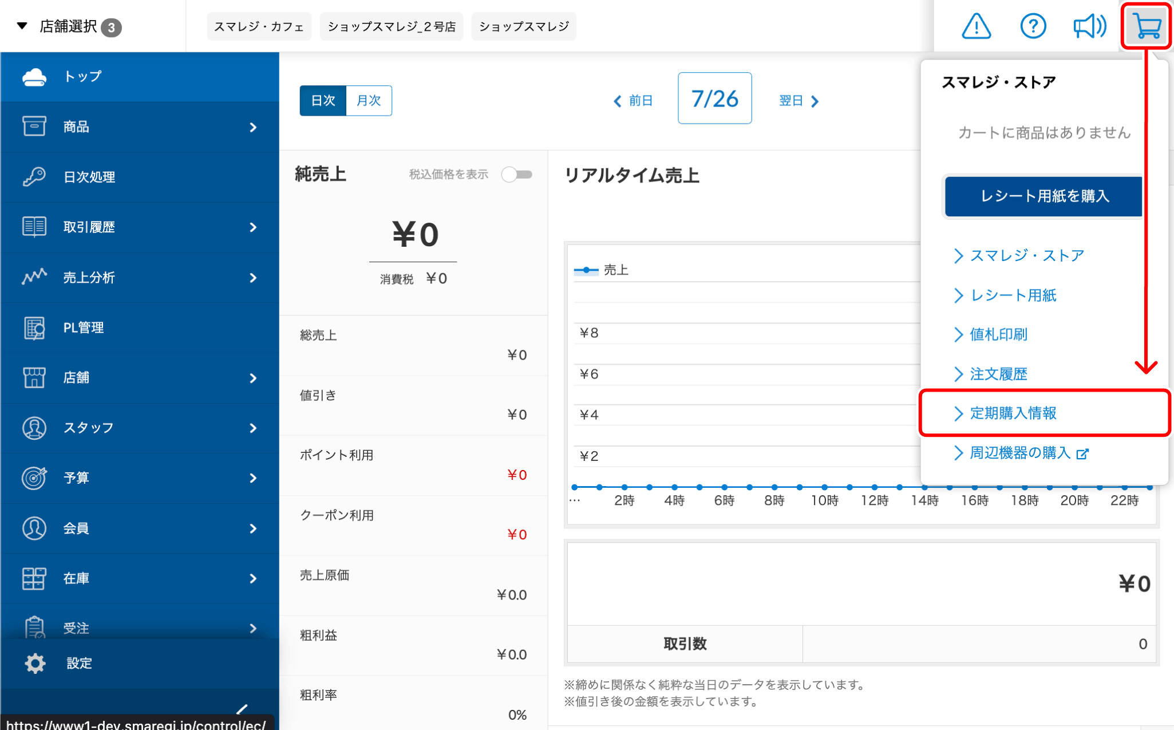Screen dimensions: 1174x730
Task: Click the PL管理 document icon
Action: coord(34,327)
